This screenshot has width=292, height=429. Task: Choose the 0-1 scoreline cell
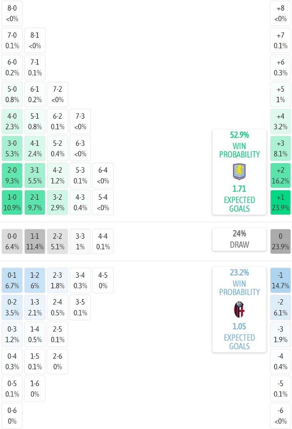coord(12,280)
